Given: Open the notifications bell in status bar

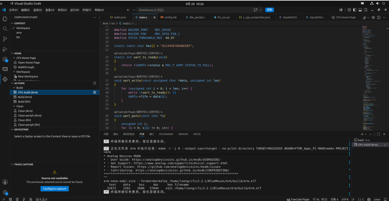Looking at the screenshot, I should click(x=385, y=199).
